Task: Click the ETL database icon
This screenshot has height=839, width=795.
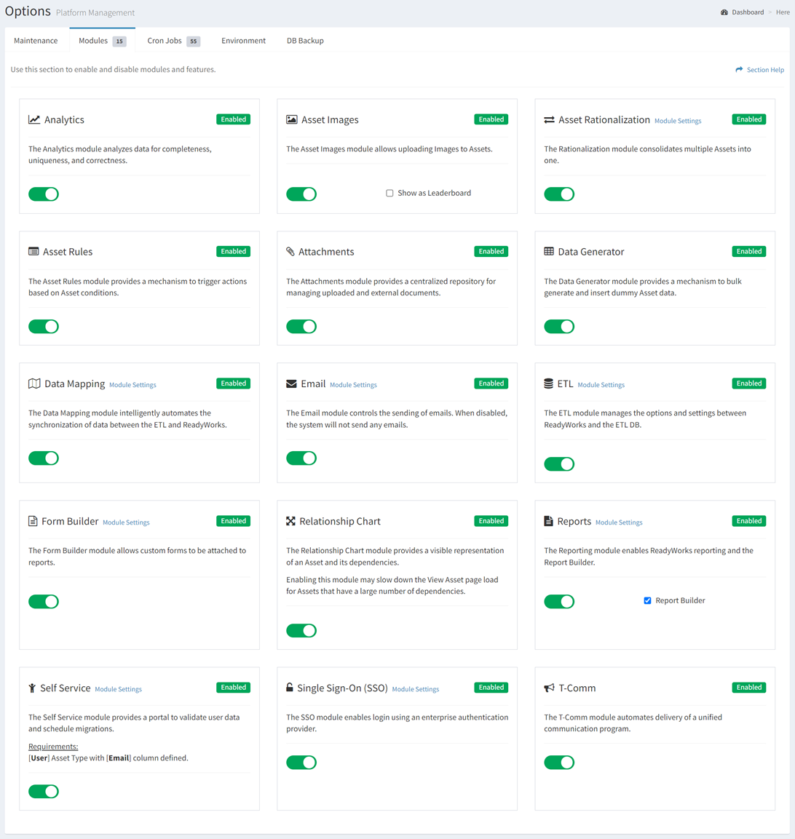Action: pos(549,383)
